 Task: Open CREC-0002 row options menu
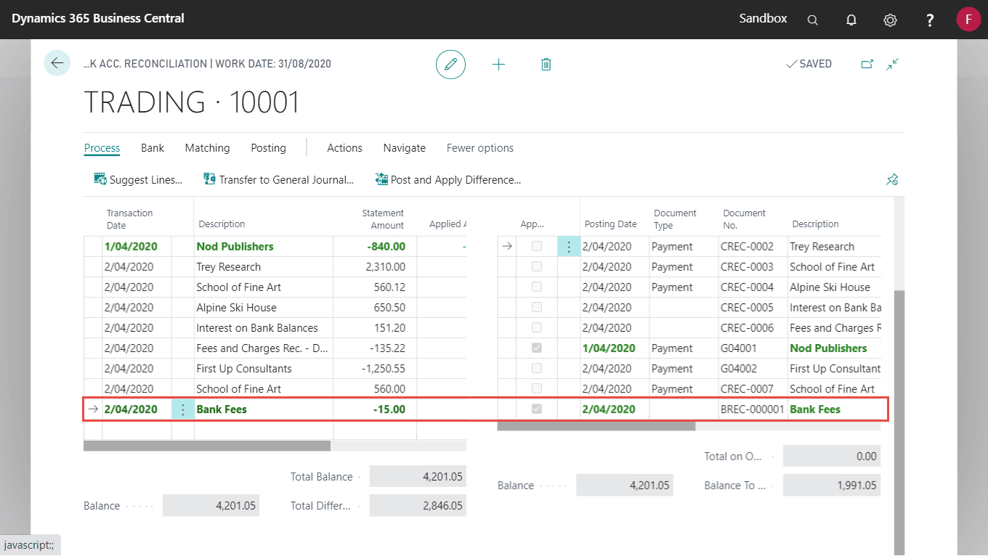568,247
